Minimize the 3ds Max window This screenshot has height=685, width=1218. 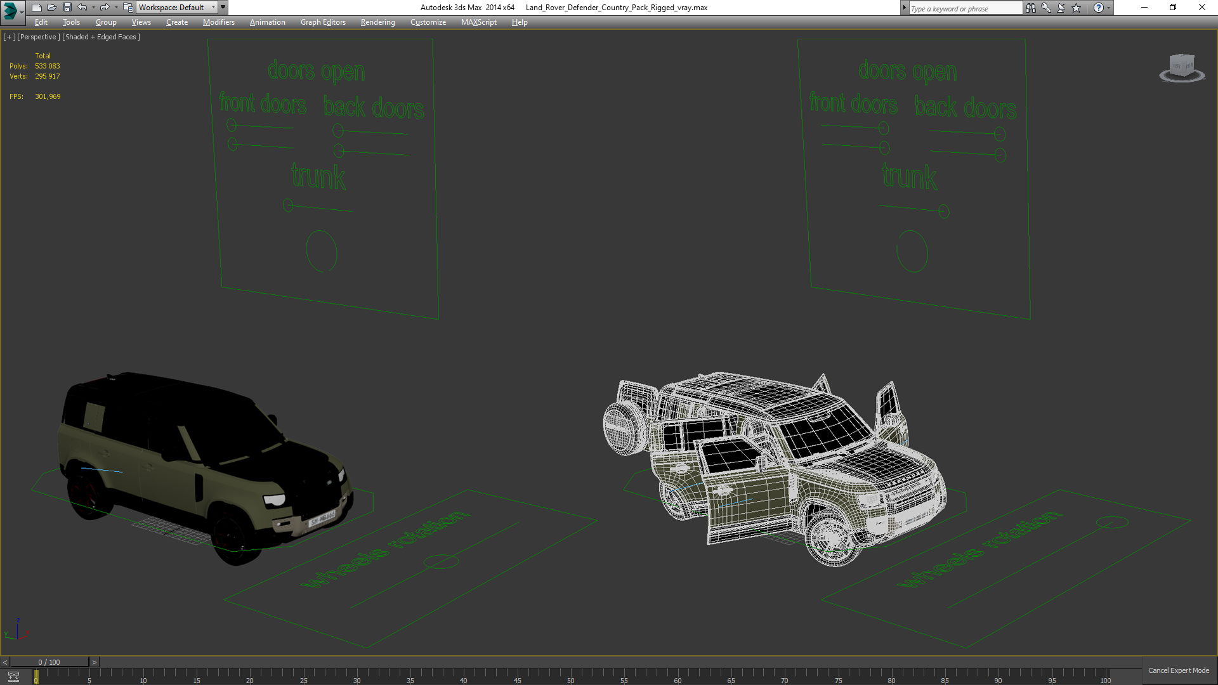1144,8
